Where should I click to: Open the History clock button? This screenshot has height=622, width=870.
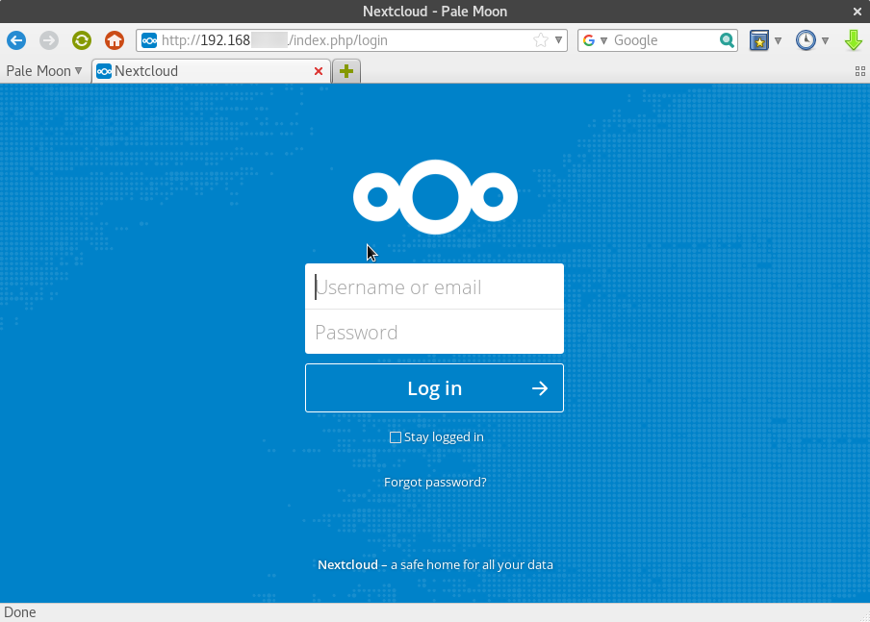coord(806,40)
